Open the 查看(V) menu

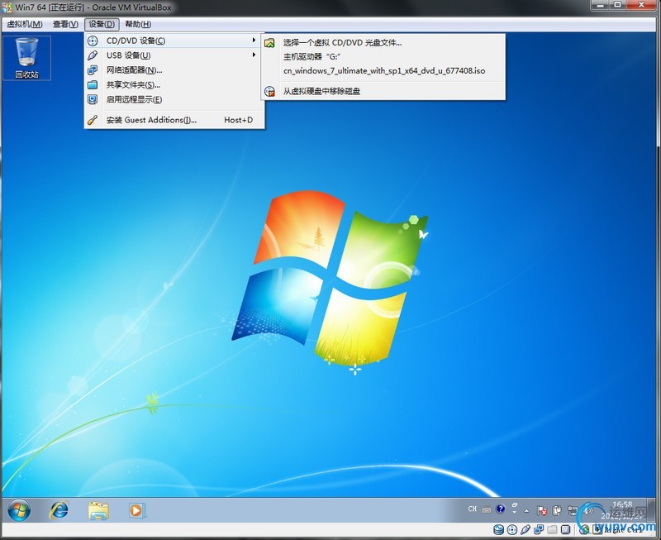click(x=65, y=24)
